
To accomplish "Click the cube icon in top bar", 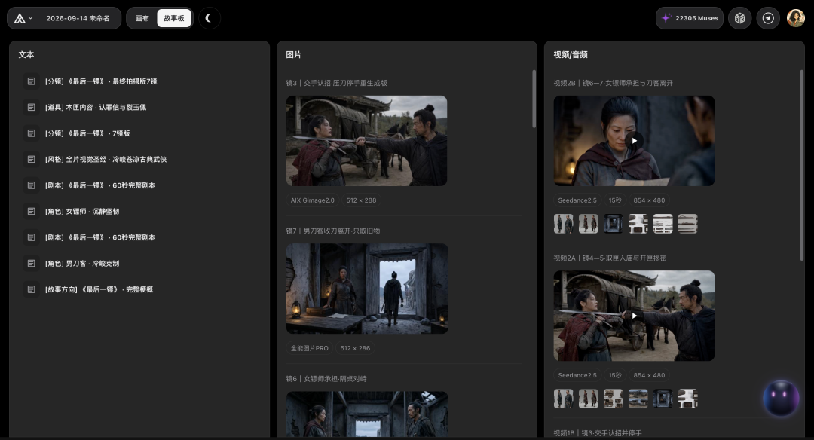I will coord(740,18).
